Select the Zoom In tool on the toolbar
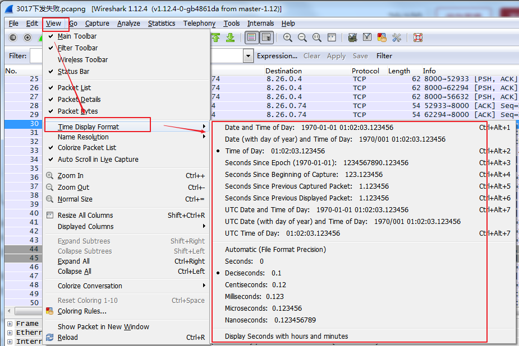This screenshot has width=519, height=346. [288, 37]
